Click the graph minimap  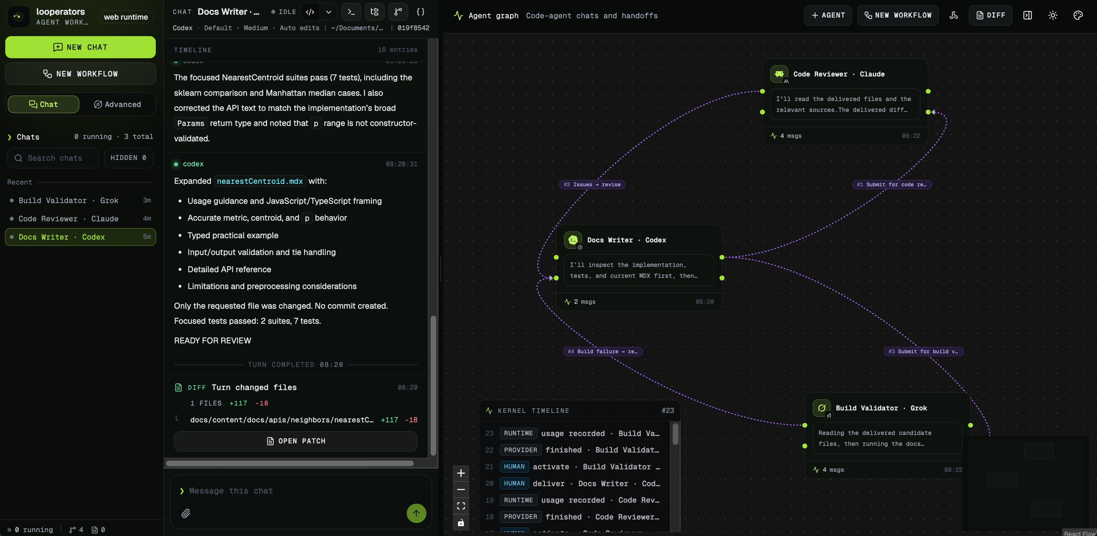click(x=1025, y=483)
